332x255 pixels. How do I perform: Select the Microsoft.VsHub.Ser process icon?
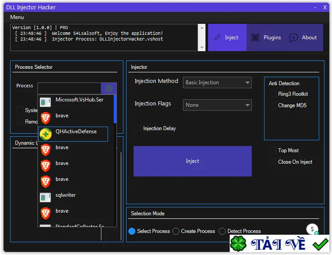(x=45, y=102)
